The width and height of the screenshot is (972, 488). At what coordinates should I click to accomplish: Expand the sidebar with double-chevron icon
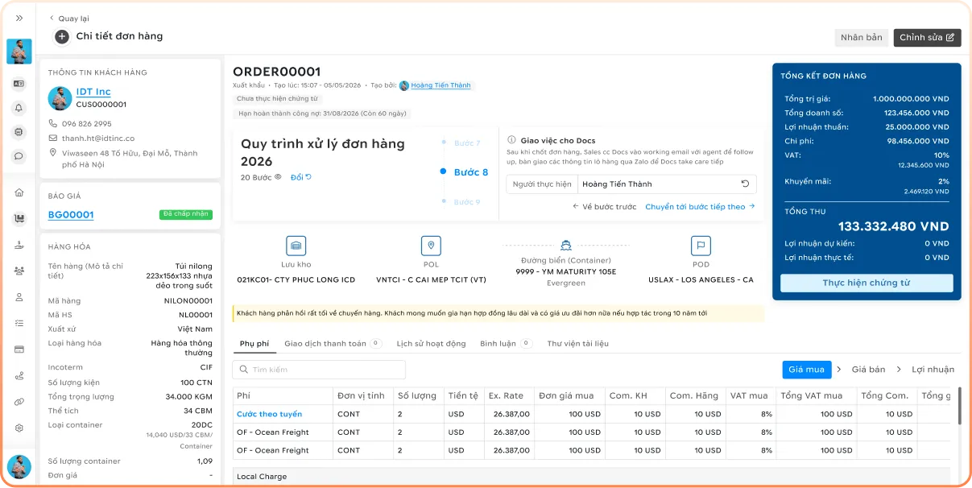(19, 18)
